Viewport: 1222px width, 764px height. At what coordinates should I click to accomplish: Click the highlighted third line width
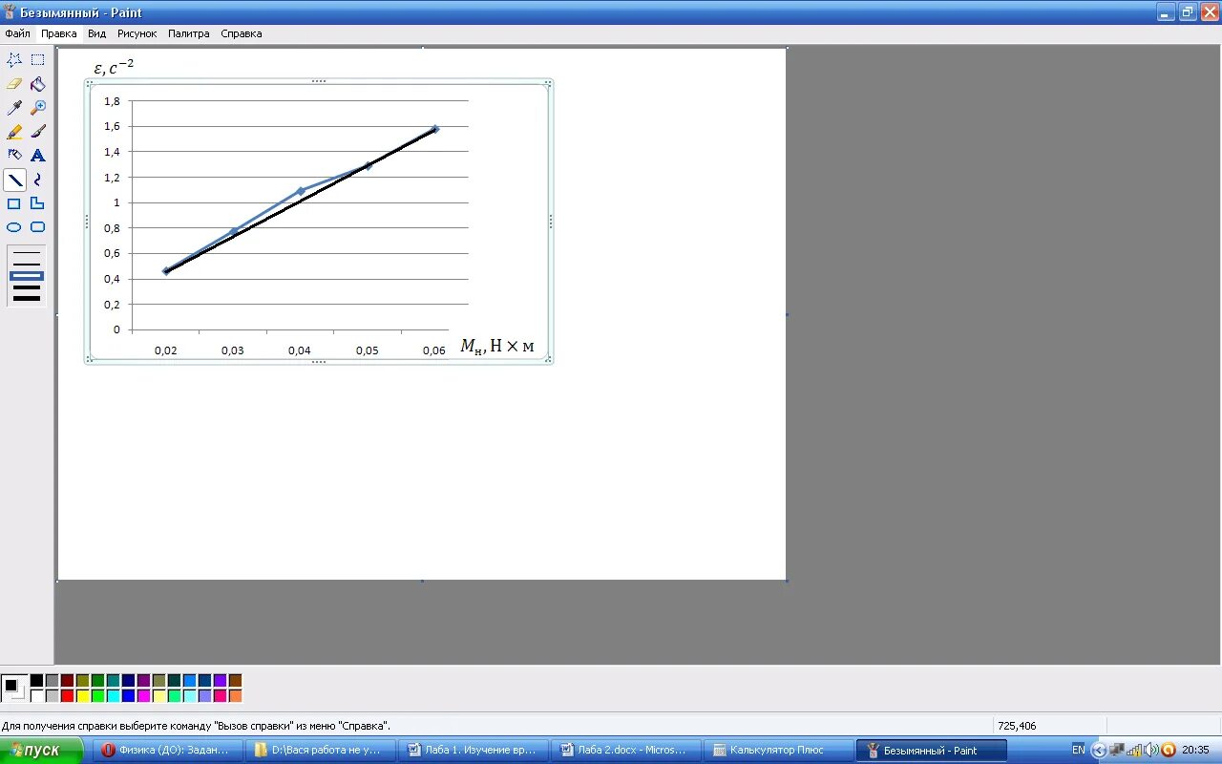[x=27, y=276]
